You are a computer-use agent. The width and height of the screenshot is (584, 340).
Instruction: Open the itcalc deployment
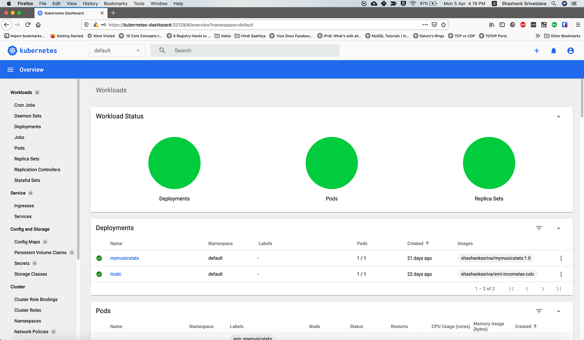tap(116, 274)
